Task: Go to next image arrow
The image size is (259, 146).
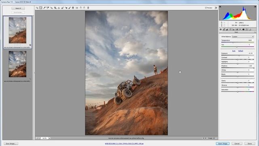Action: [206, 138]
